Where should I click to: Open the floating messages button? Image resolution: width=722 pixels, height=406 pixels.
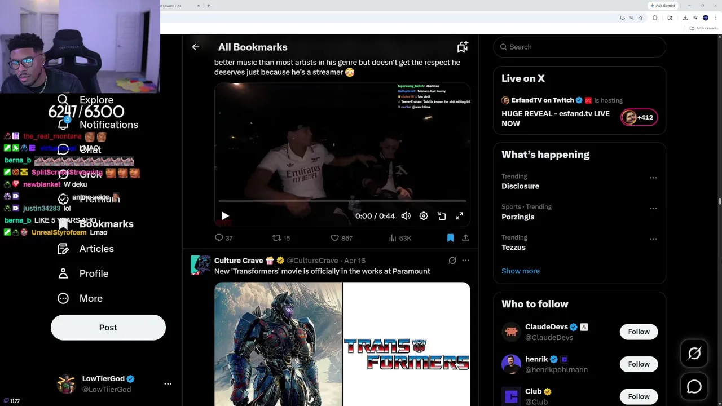(694, 387)
